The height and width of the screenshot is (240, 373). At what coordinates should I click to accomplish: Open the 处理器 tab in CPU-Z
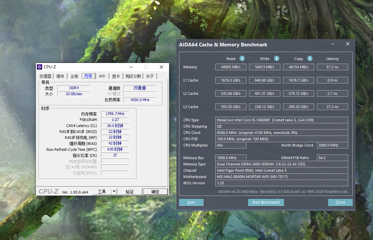point(46,76)
